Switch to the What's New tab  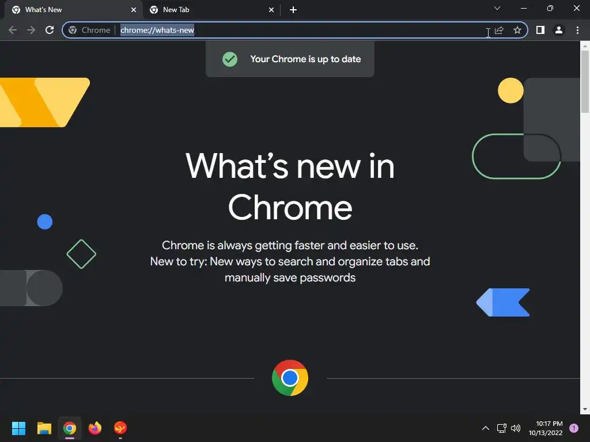[x=73, y=10]
